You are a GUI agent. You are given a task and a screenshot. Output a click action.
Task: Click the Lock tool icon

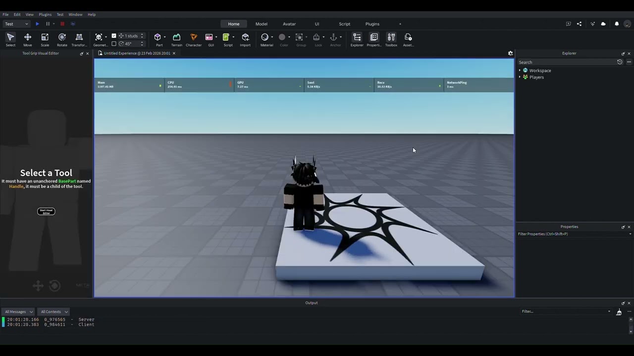tap(316, 37)
